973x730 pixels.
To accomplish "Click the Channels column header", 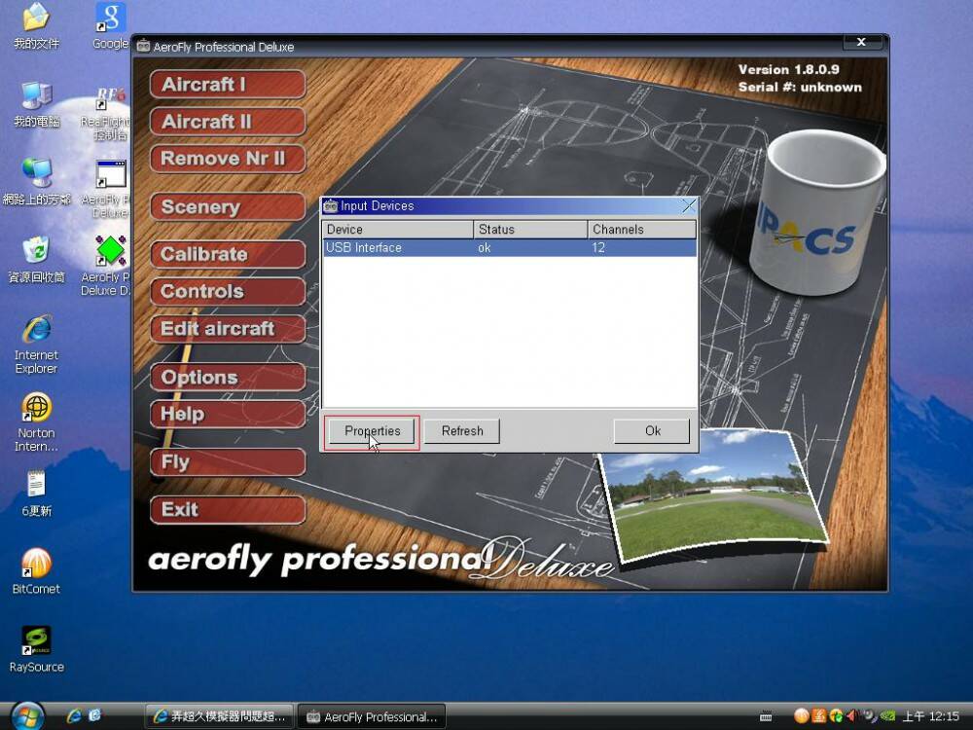I will [641, 230].
